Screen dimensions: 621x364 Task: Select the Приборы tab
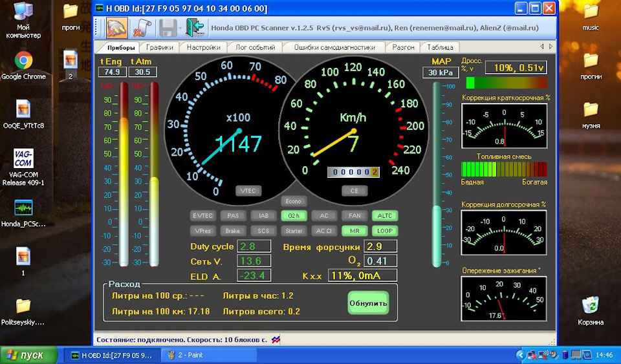point(121,47)
